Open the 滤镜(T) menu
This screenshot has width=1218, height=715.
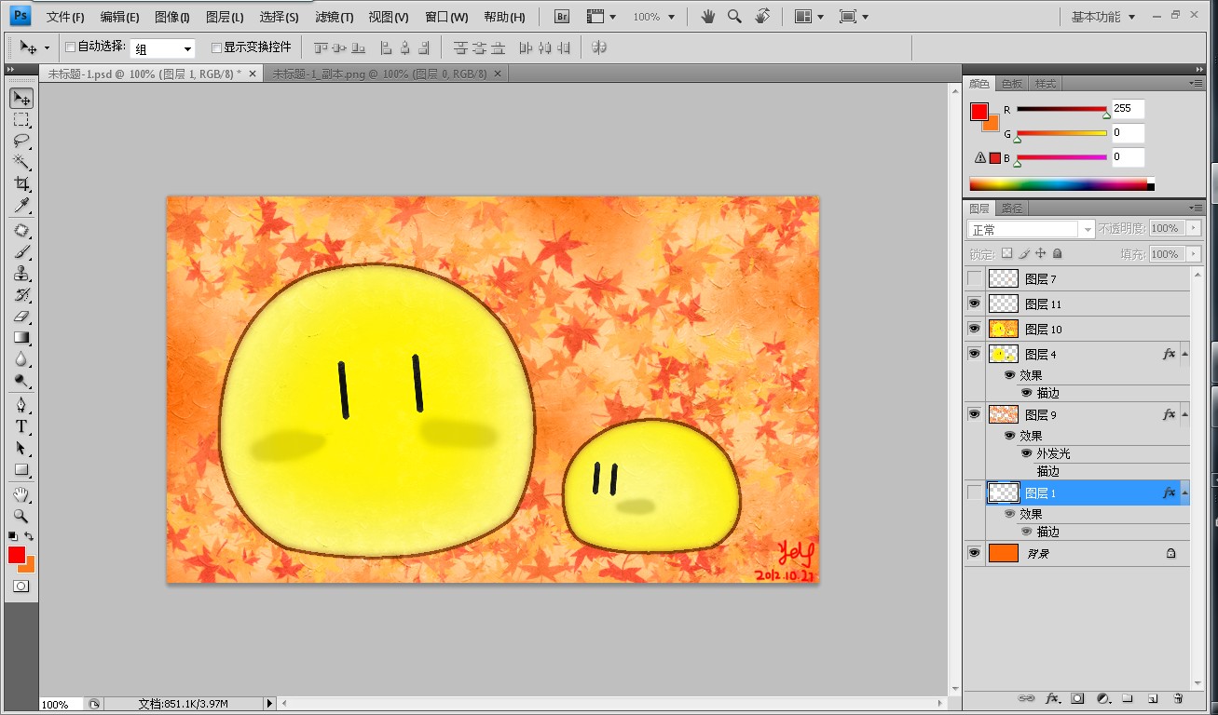pos(334,17)
